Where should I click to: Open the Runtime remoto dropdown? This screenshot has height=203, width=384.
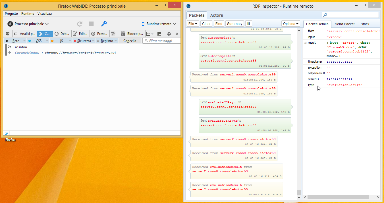[x=159, y=24]
